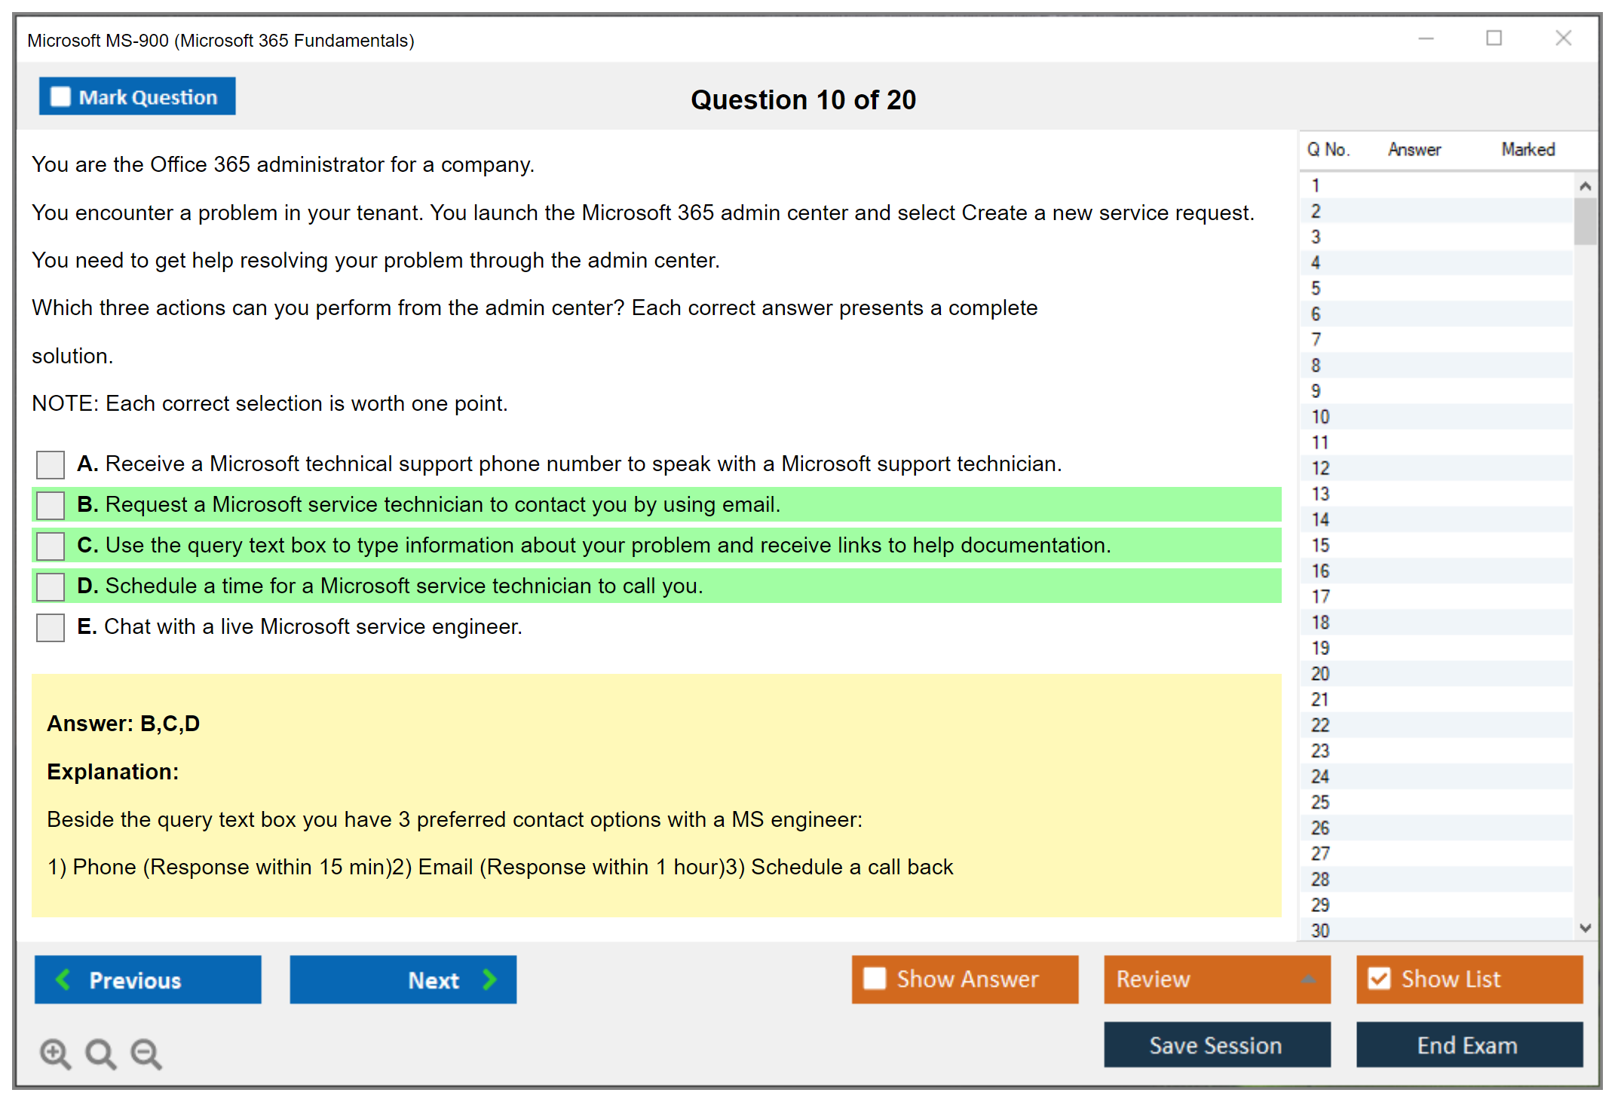Check the box for answer A
1621x1108 pixels.
click(x=51, y=464)
